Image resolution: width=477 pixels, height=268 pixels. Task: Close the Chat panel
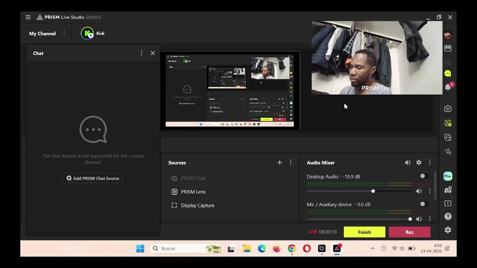[x=153, y=53]
